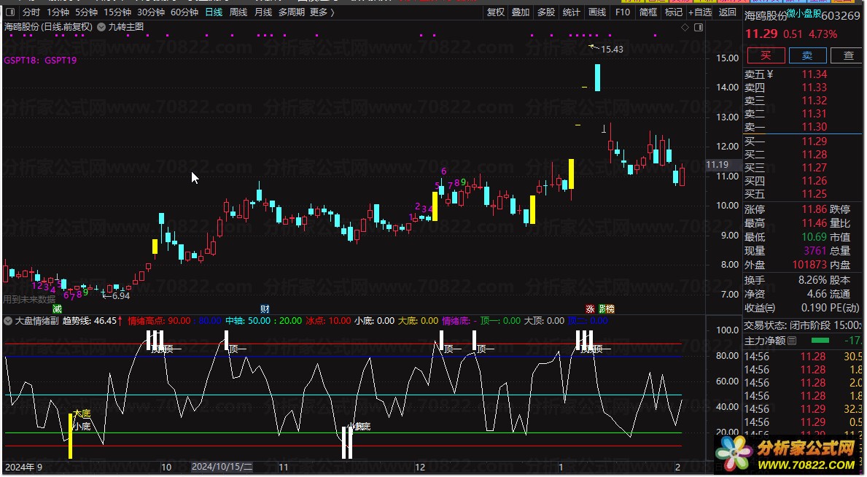The image size is (867, 477).
Task: Click the panel layout icon beside the diamond
Action: pos(697,27)
